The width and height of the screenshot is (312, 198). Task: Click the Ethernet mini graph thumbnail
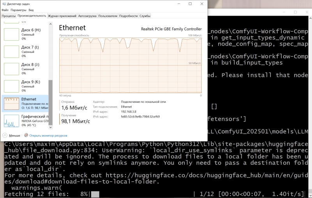pyautogui.click(x=11, y=103)
